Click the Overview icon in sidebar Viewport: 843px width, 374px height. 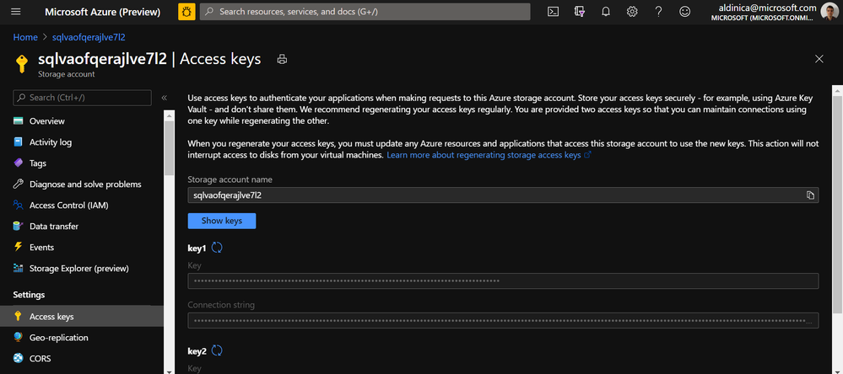[19, 121]
